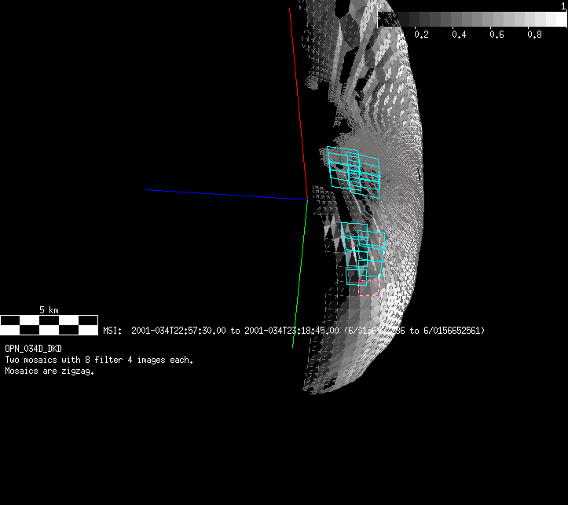Screen dimensions: 568x505
Task: Select the magenta-yellow dashed footprint box
Action: [x=369, y=287]
